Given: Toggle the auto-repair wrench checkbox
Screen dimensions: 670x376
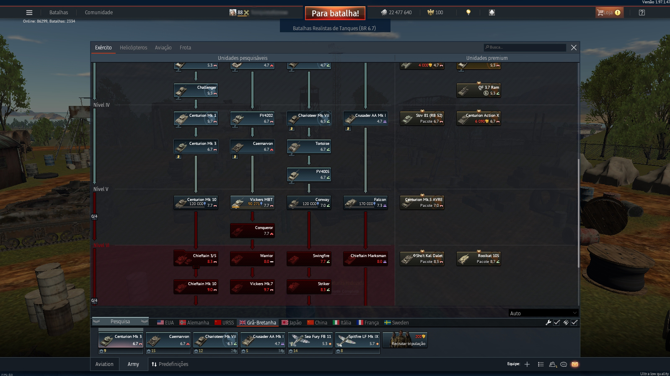Looking at the screenshot, I should tap(556, 322).
